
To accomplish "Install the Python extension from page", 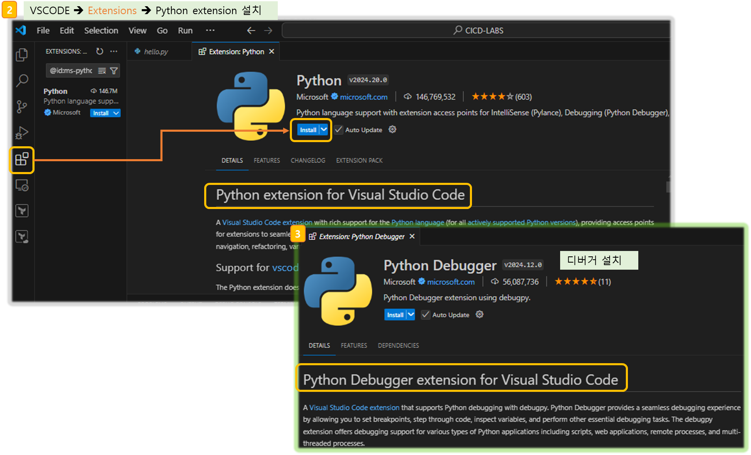I will click(x=308, y=130).
